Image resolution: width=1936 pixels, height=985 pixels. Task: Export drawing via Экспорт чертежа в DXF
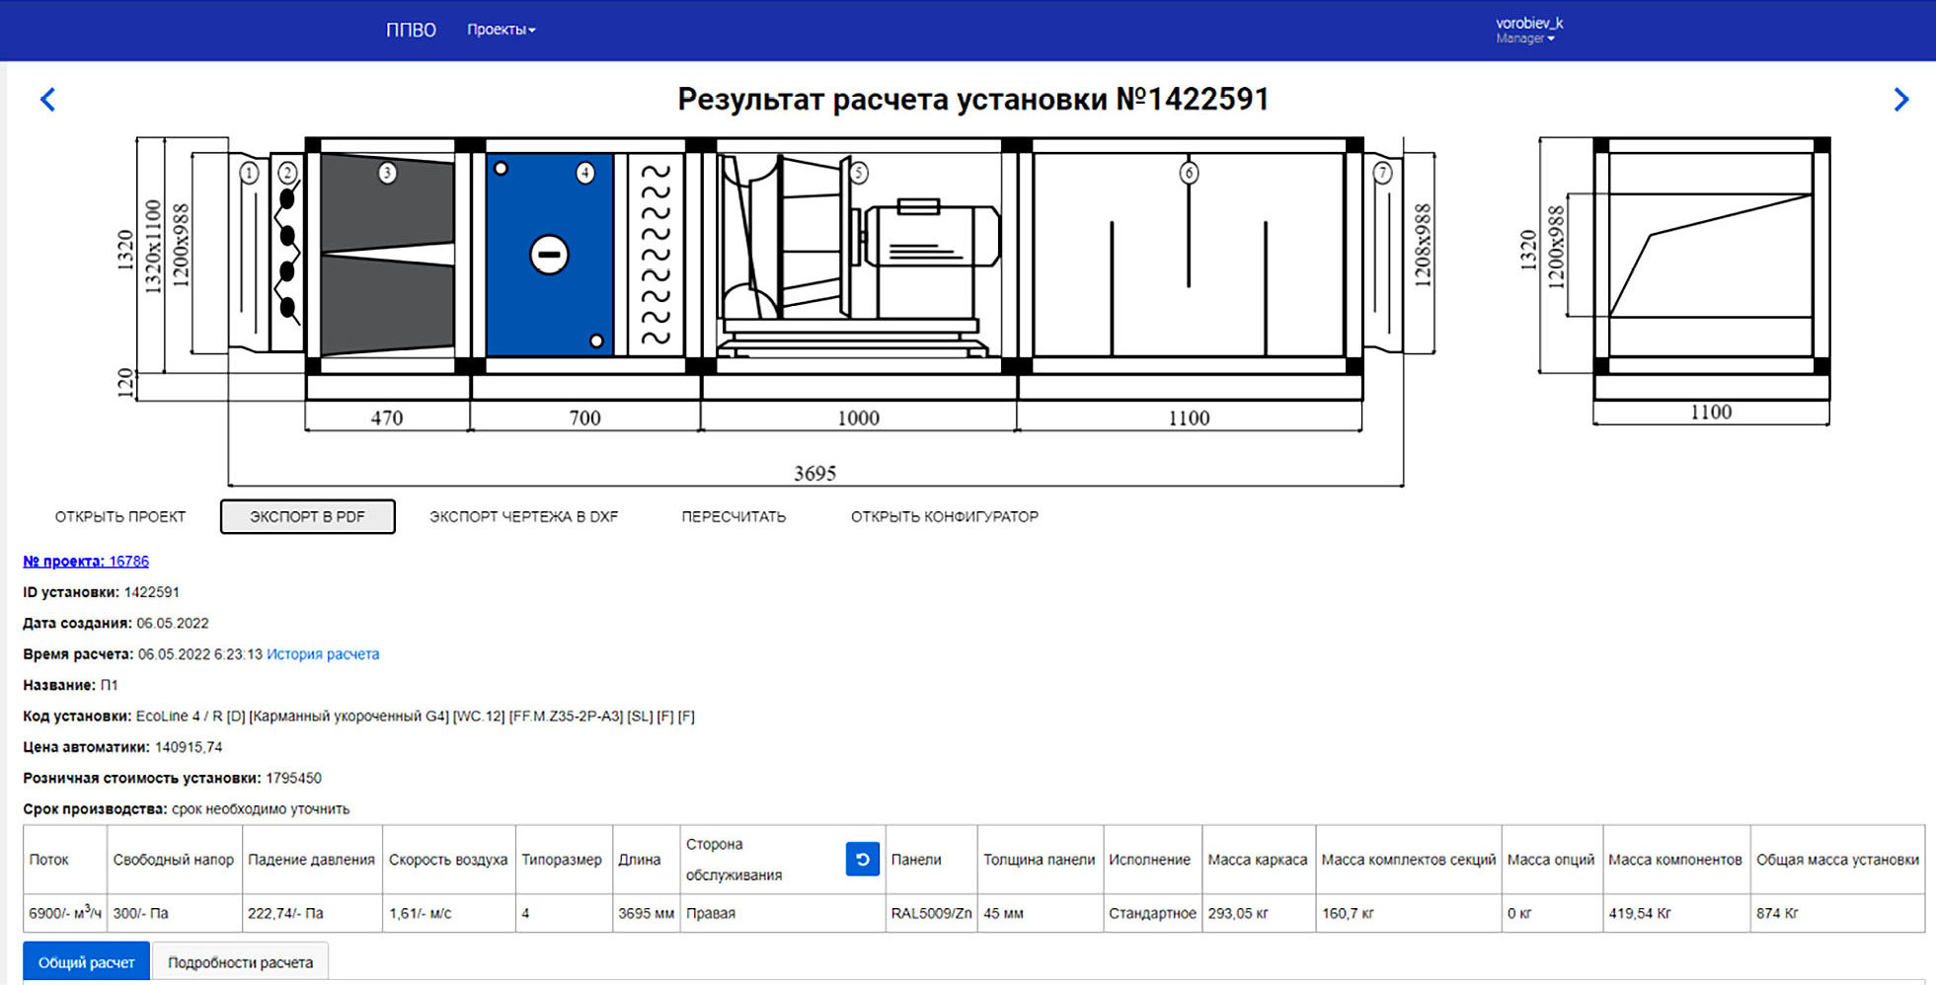tap(523, 516)
